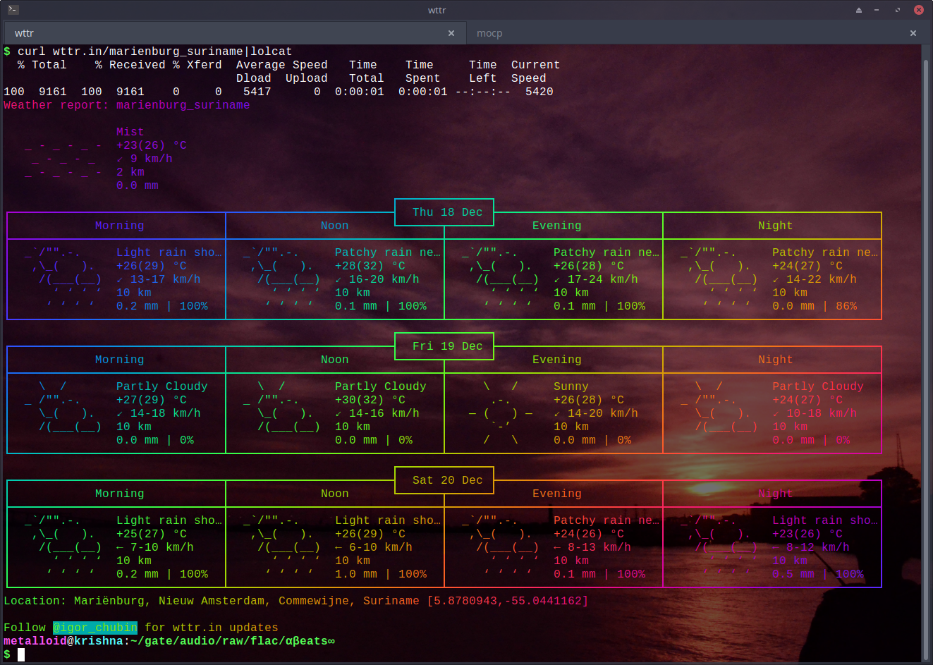This screenshot has width=933, height=665.
Task: Click the @igor_chubin highlighted handle
Action: click(95, 628)
